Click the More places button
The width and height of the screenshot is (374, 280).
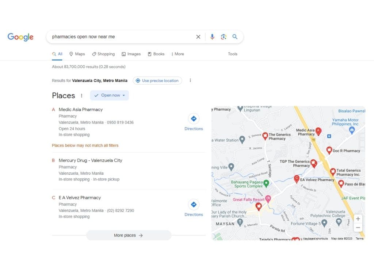[x=129, y=235]
